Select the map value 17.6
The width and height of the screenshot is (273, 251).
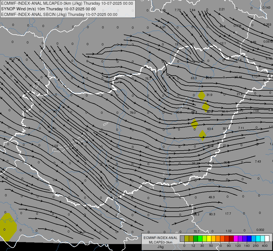point(239,60)
